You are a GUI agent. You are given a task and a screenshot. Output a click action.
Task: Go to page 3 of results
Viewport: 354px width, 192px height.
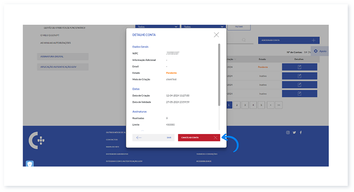tap(245, 105)
